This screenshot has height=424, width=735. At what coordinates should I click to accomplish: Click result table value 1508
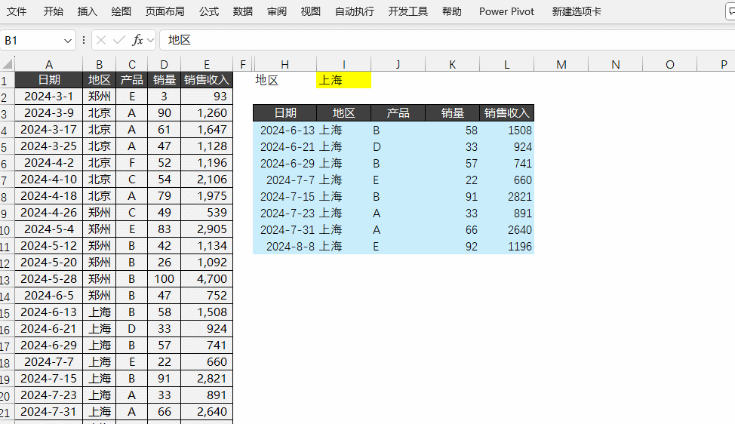coord(506,131)
